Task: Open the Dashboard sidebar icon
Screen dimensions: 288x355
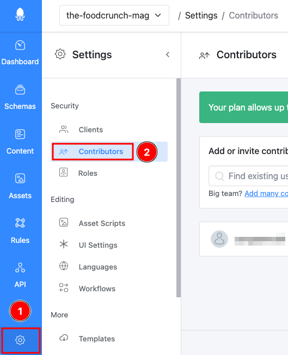Action: click(20, 45)
